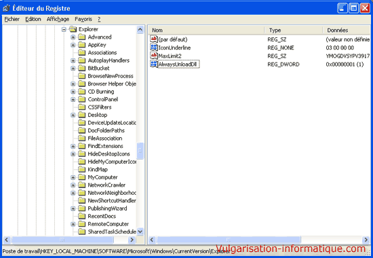
Task: Click the RecentDocs folder icon
Action: tap(82, 217)
